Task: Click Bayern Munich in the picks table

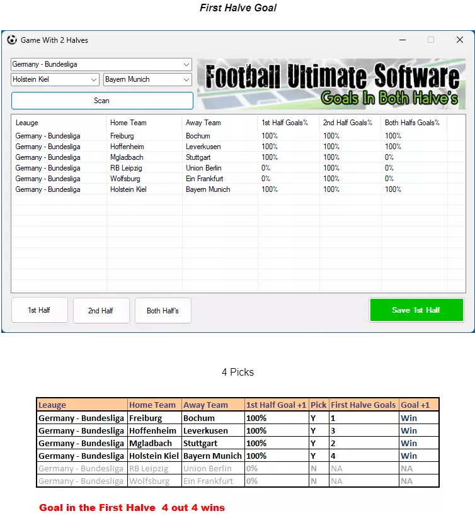Action: (x=212, y=456)
